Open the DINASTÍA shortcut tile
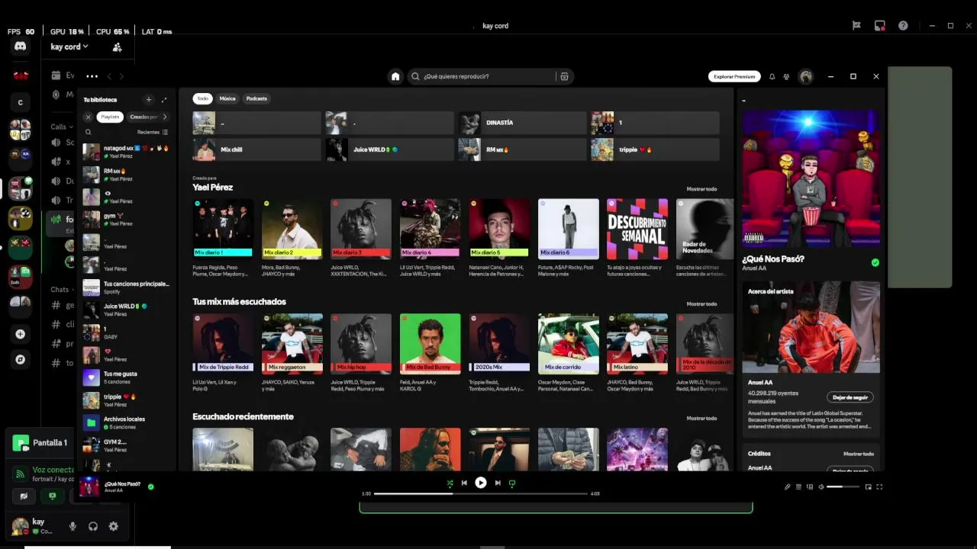 pos(522,123)
